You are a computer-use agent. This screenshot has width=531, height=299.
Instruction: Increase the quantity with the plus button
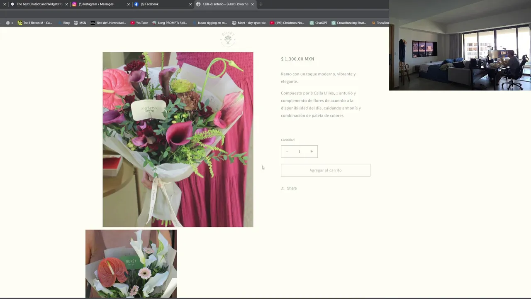point(312,152)
